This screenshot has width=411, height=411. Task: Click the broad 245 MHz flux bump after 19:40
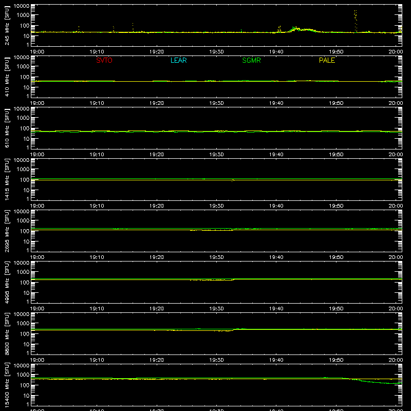coord(304,29)
